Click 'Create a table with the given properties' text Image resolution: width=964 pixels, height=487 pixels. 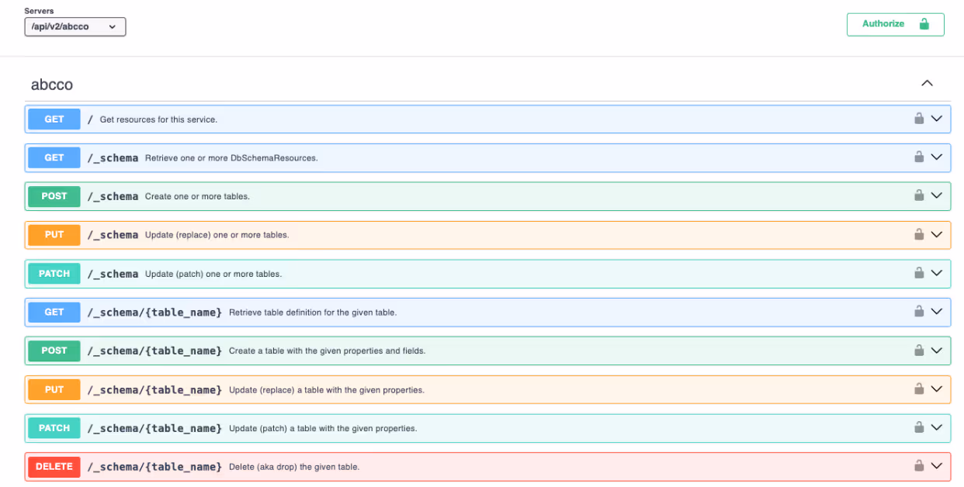(327, 351)
